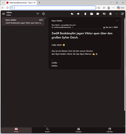
Task: Open browser profile avatar
Action: (x=109, y=8)
